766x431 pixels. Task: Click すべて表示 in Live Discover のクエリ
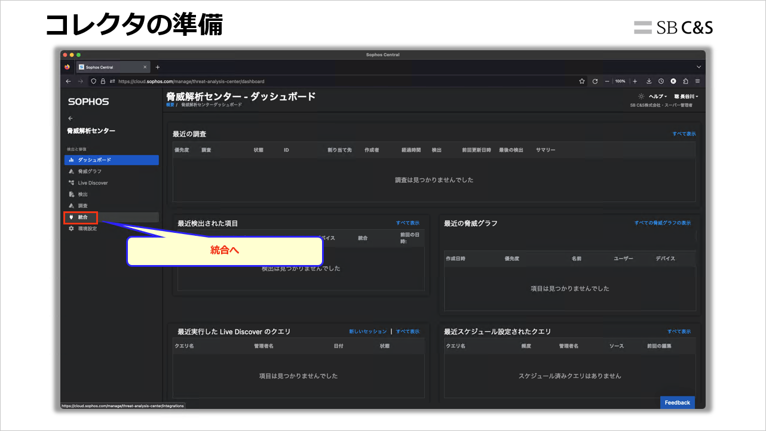407,331
